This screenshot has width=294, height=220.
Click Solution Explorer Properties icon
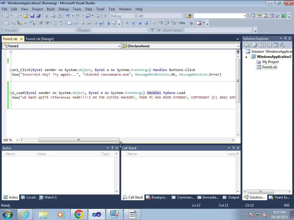[x=247, y=45]
